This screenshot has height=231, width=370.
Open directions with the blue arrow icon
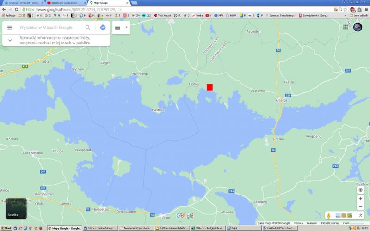[x=103, y=28]
